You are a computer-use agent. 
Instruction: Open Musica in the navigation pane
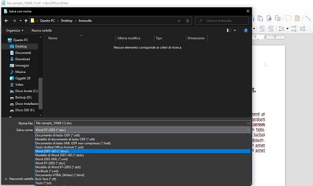pos(17,72)
